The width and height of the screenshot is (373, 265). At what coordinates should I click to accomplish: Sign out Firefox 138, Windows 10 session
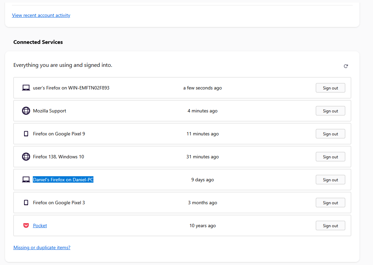point(330,157)
